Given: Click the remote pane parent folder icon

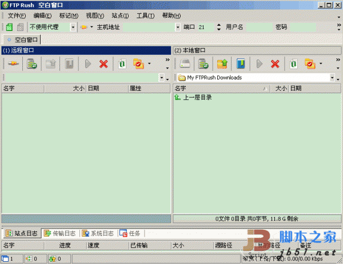Looking at the screenshot, I should (x=51, y=63).
